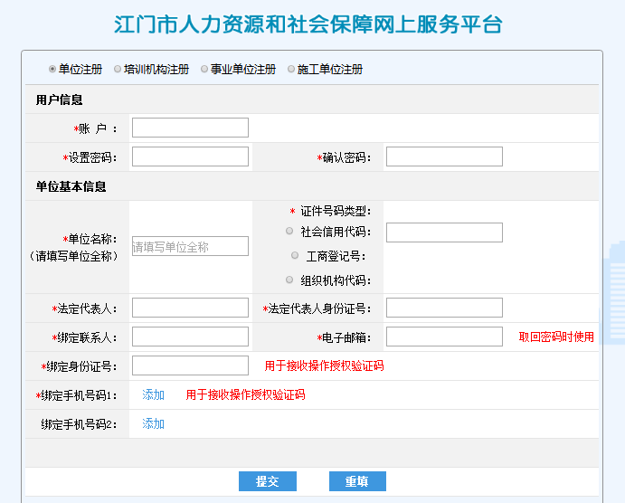The width and height of the screenshot is (625, 503).
Task: Click the 账户 input field
Action: coord(190,128)
